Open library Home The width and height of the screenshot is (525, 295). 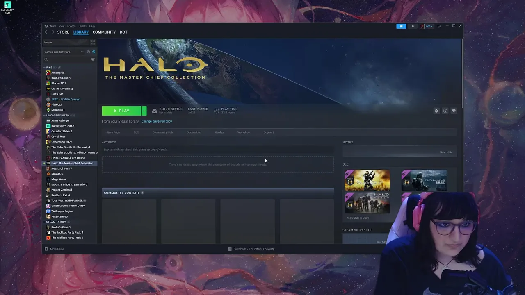click(66, 43)
